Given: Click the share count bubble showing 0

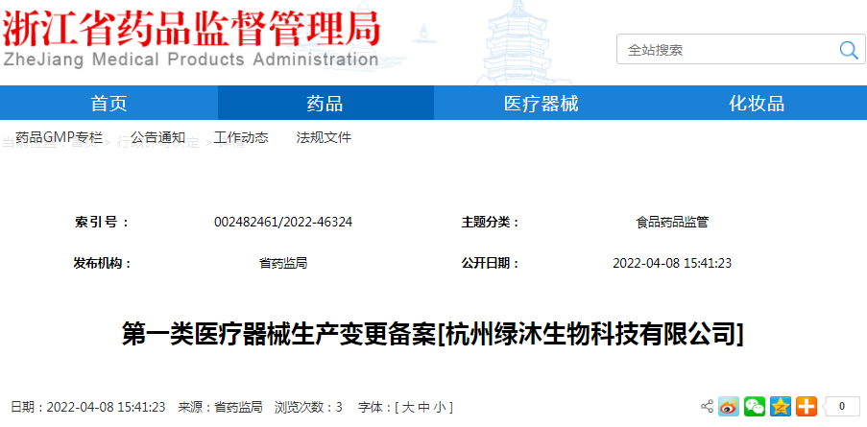Looking at the screenshot, I should pyautogui.click(x=841, y=407).
